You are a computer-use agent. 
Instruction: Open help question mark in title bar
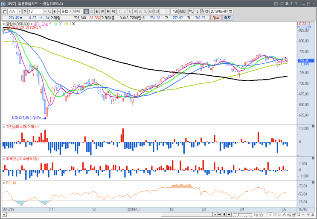point(296,4)
